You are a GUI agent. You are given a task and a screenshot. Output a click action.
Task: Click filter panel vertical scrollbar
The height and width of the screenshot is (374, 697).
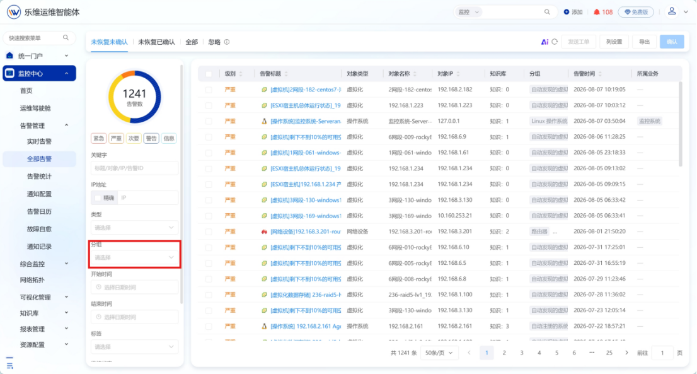181,185
